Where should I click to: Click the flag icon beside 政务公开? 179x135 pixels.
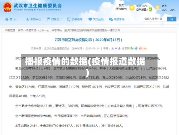(x=48, y=19)
